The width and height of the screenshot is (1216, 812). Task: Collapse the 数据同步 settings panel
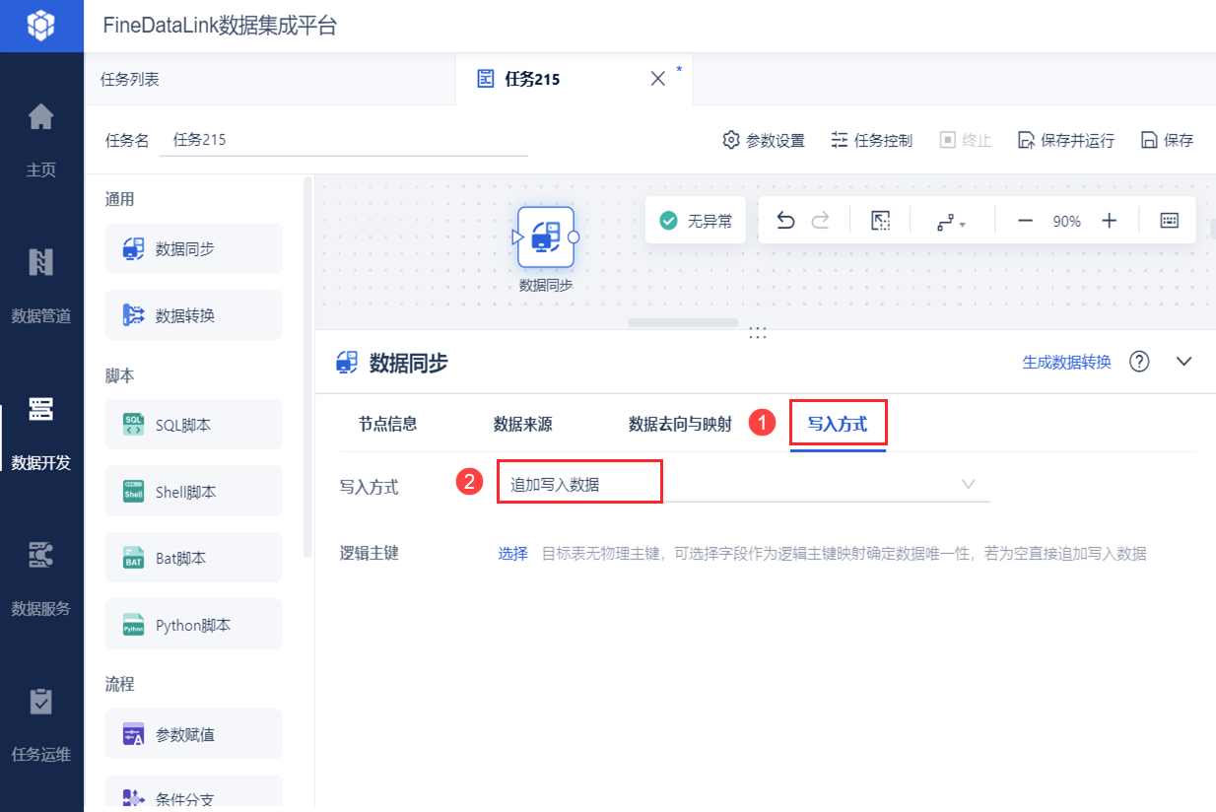pyautogui.click(x=1184, y=362)
